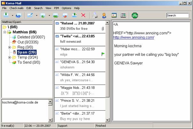
Task: Open the GENEVA S 'ishokenm' mail
Action: coord(80,65)
